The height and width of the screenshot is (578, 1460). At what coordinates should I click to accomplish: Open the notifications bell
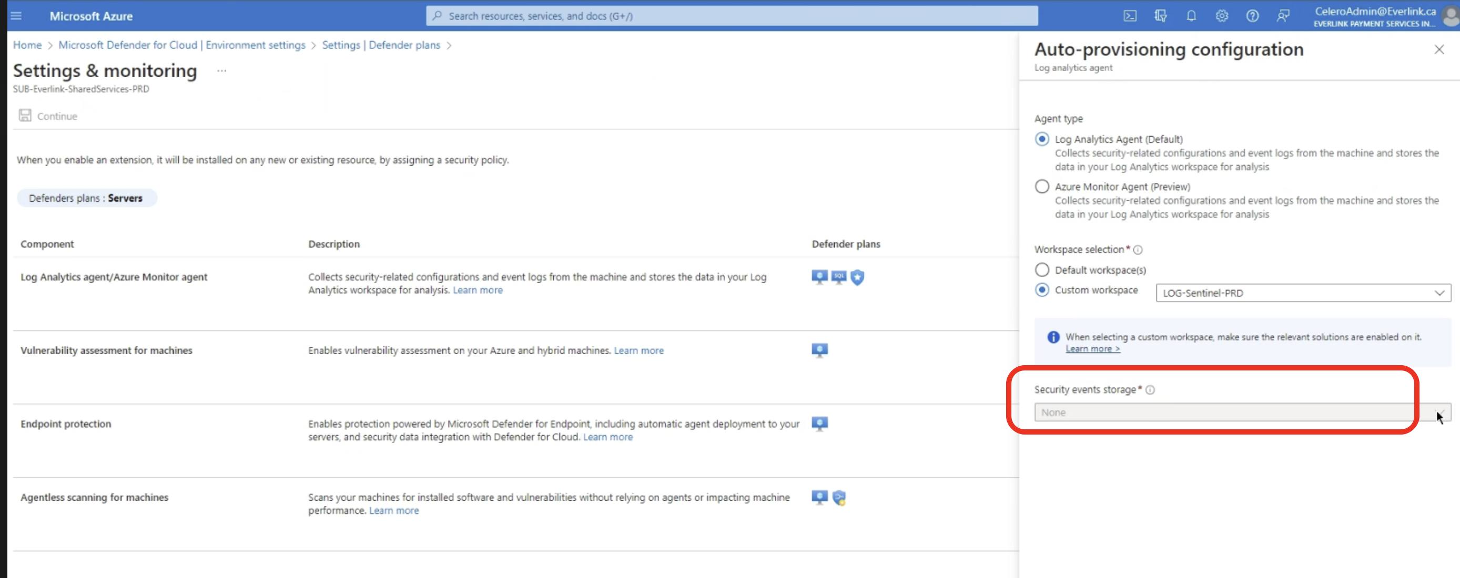pyautogui.click(x=1191, y=16)
